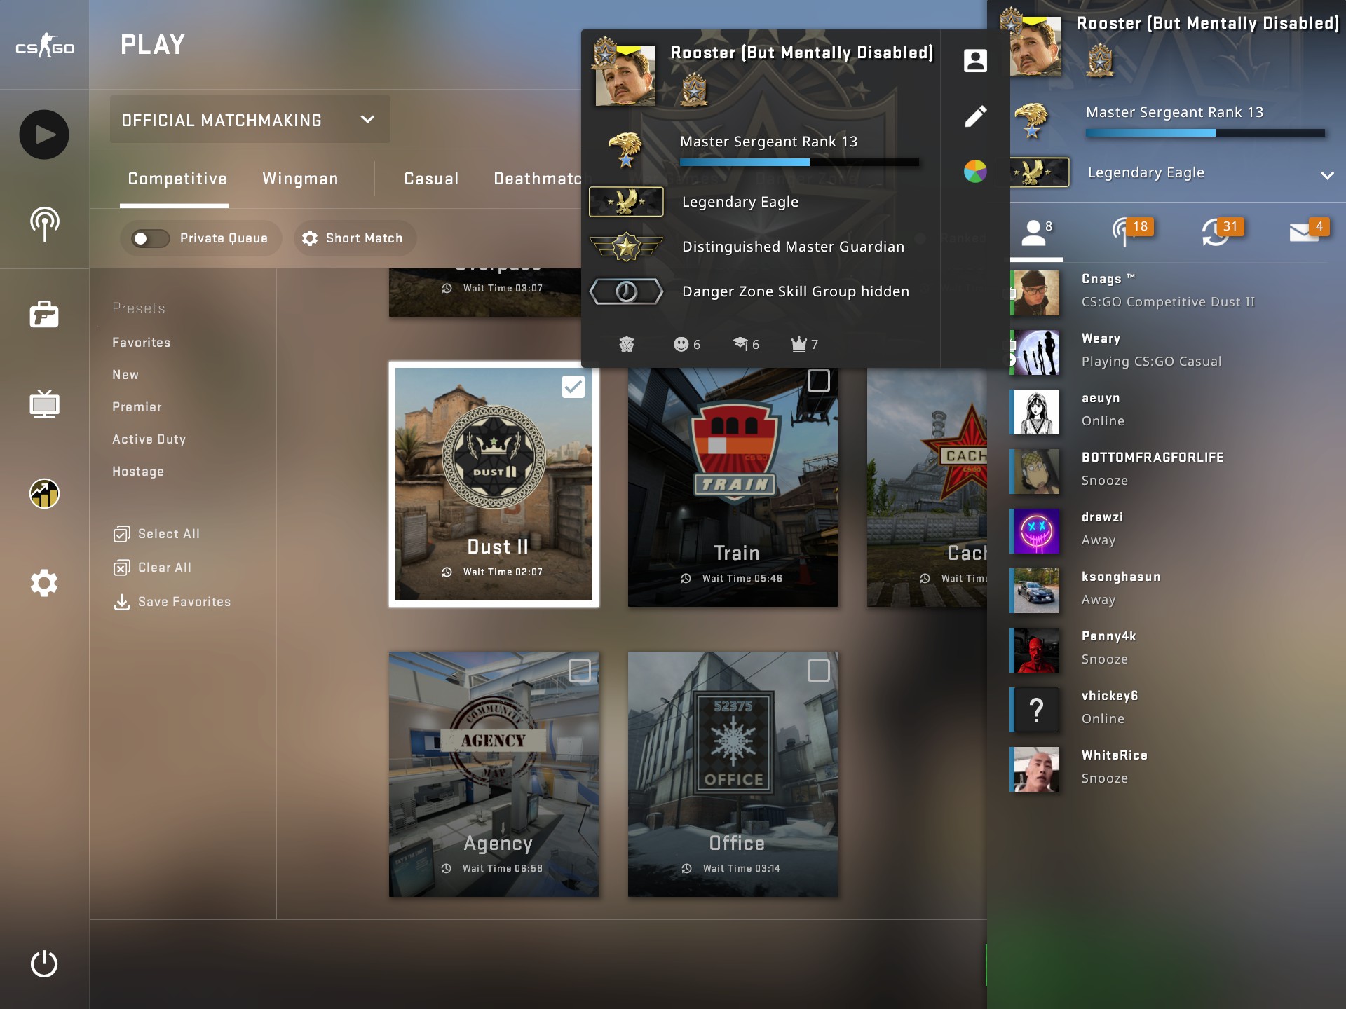Open the inventory loadout icon
Image resolution: width=1346 pixels, height=1009 pixels.
click(44, 315)
